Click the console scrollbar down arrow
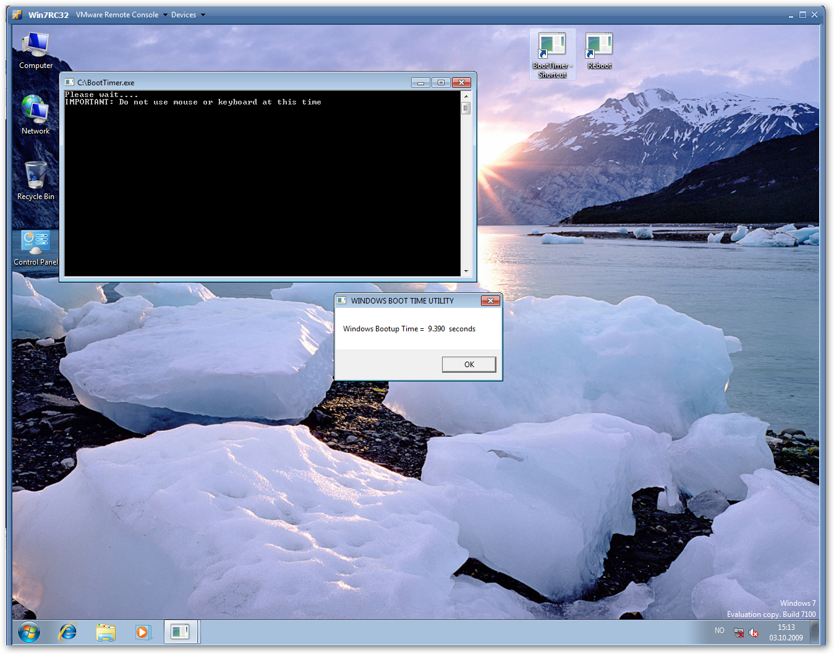 coord(466,271)
